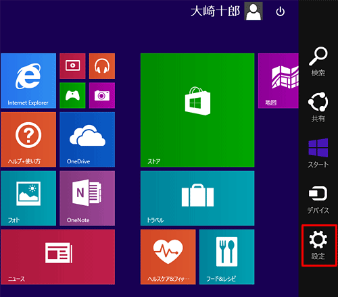Open the News (ニュース) tile
Viewport: 338px width, 297px height.
57,257
